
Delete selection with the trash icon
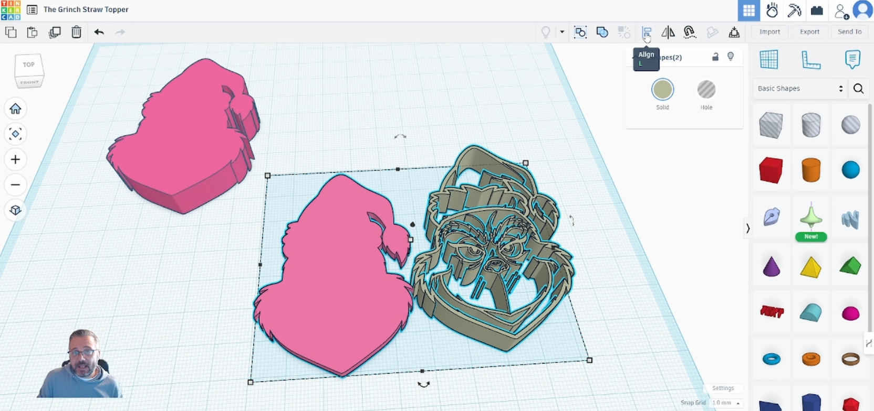76,32
